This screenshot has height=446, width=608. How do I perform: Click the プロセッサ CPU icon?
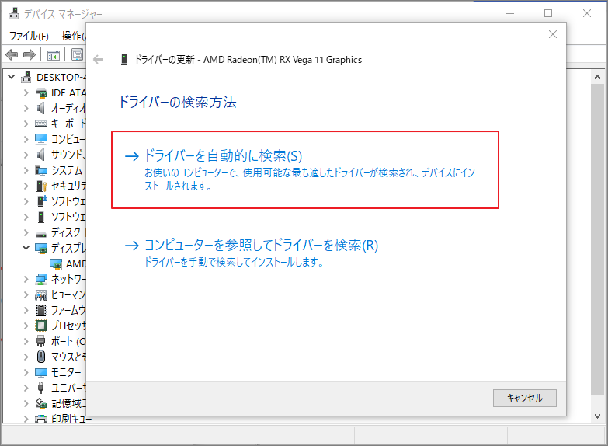[41, 326]
